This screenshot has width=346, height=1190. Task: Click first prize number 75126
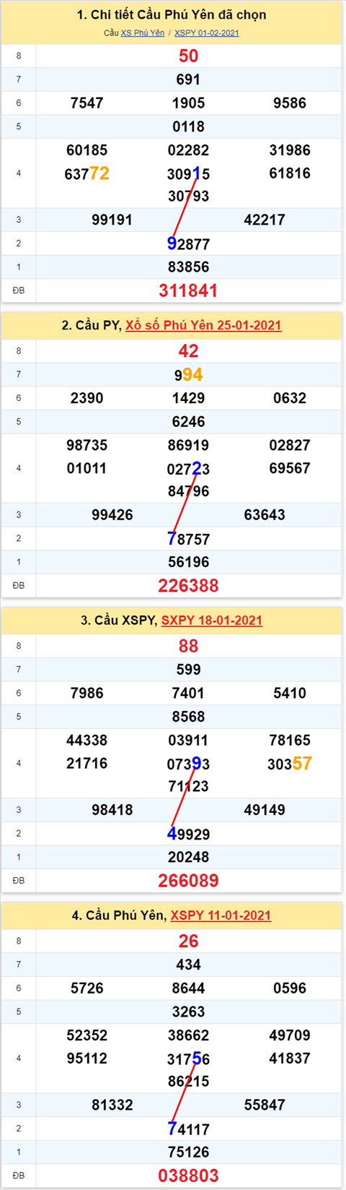coord(188,1152)
